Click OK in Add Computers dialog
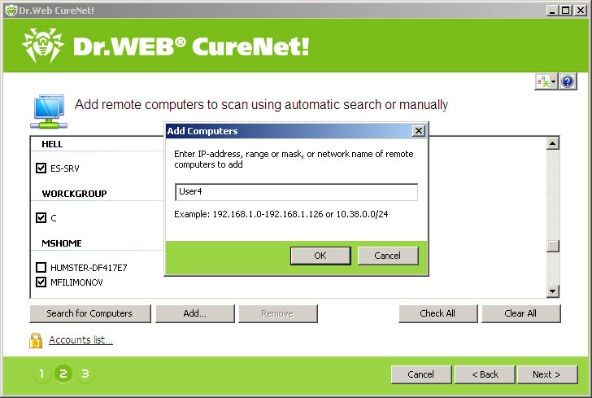Screen dimensions: 592x398 [320, 256]
